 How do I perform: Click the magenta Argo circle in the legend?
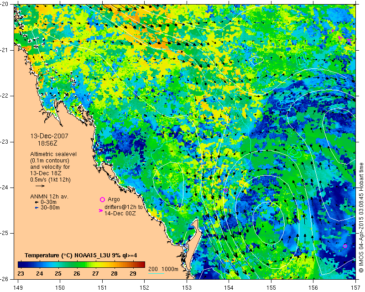tap(102, 199)
